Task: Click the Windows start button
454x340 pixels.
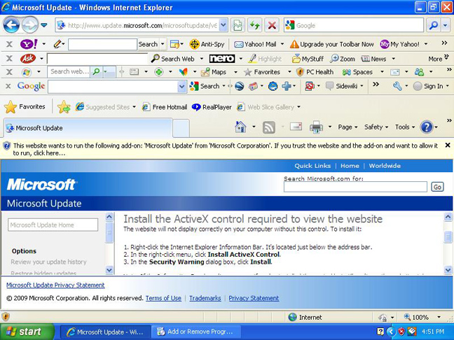Action: (27, 332)
